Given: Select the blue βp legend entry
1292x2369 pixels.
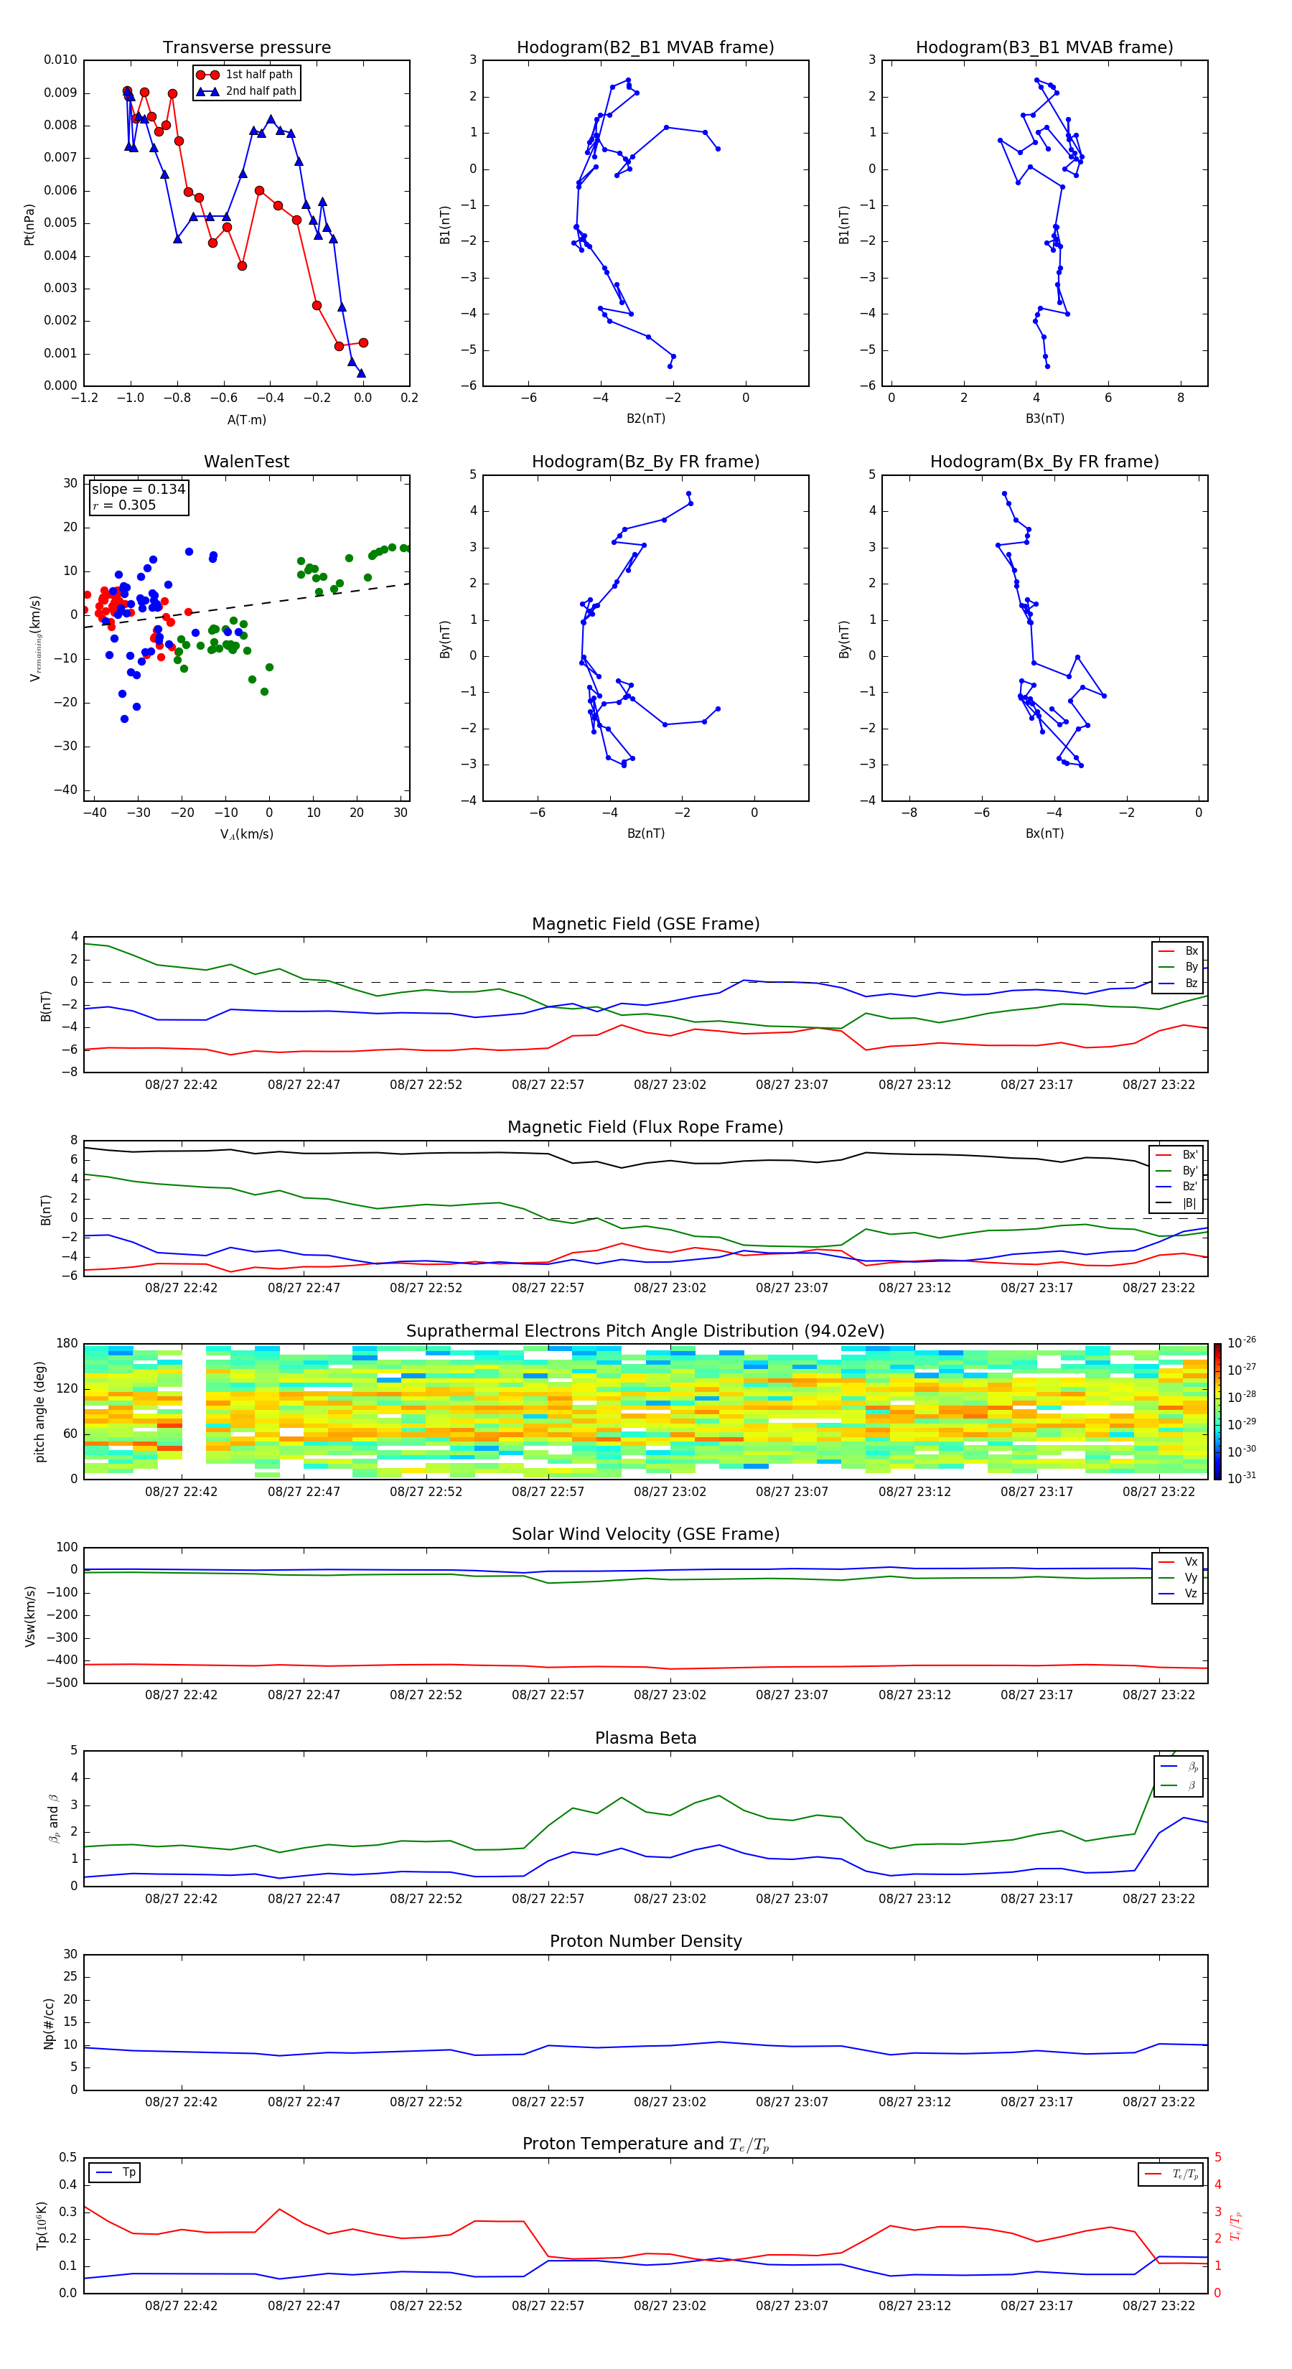Looking at the screenshot, I should click(x=1179, y=1767).
